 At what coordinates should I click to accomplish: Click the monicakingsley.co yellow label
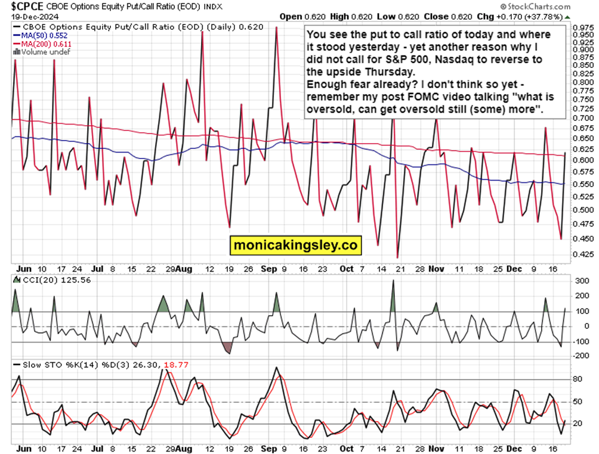coord(295,245)
